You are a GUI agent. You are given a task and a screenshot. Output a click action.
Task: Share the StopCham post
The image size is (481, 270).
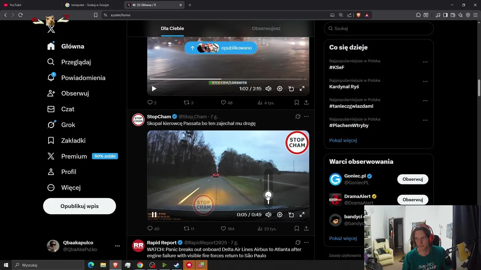click(306, 228)
